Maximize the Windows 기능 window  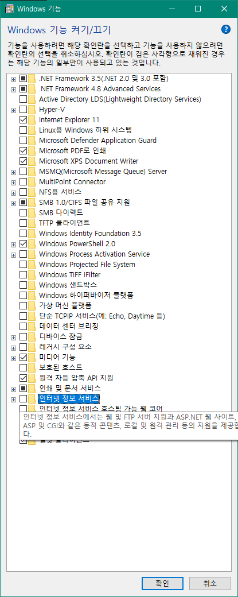(x=198, y=9)
